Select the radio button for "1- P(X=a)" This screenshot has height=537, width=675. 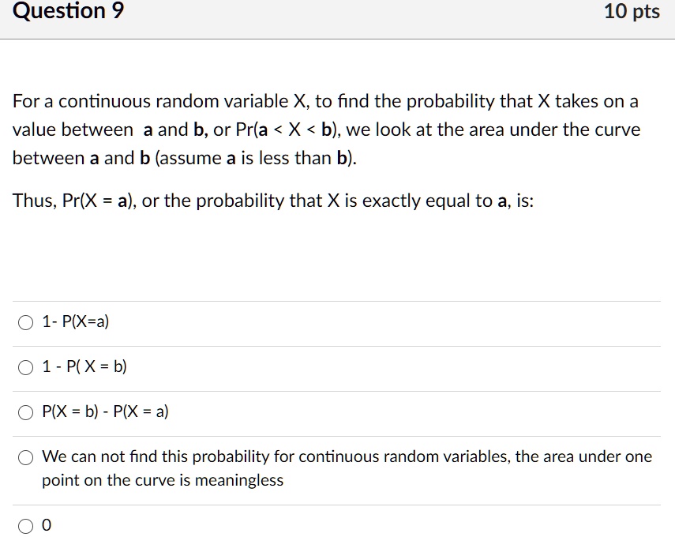[x=24, y=321]
